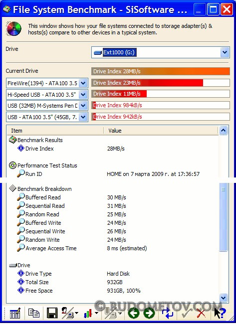Select the '26 MB/s' Sequential Write value
Screen dimensions: 236x325
[x=117, y=231]
